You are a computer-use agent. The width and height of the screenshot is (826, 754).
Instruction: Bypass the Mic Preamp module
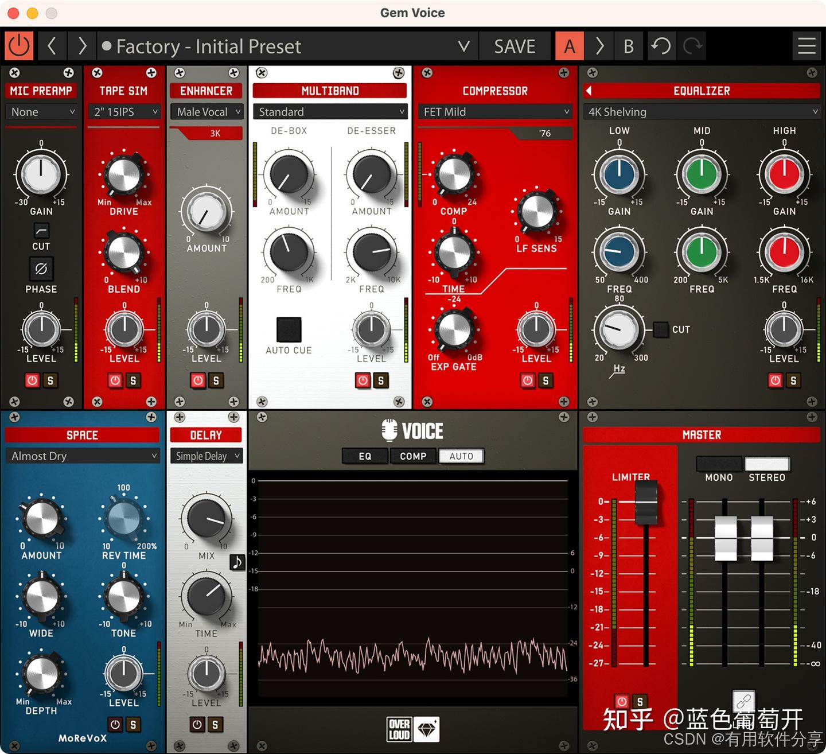coord(32,380)
